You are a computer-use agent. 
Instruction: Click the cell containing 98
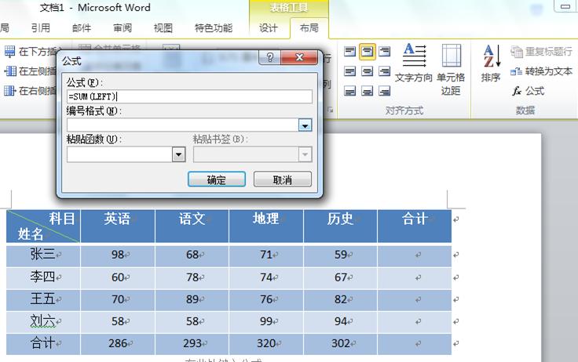coord(118,256)
